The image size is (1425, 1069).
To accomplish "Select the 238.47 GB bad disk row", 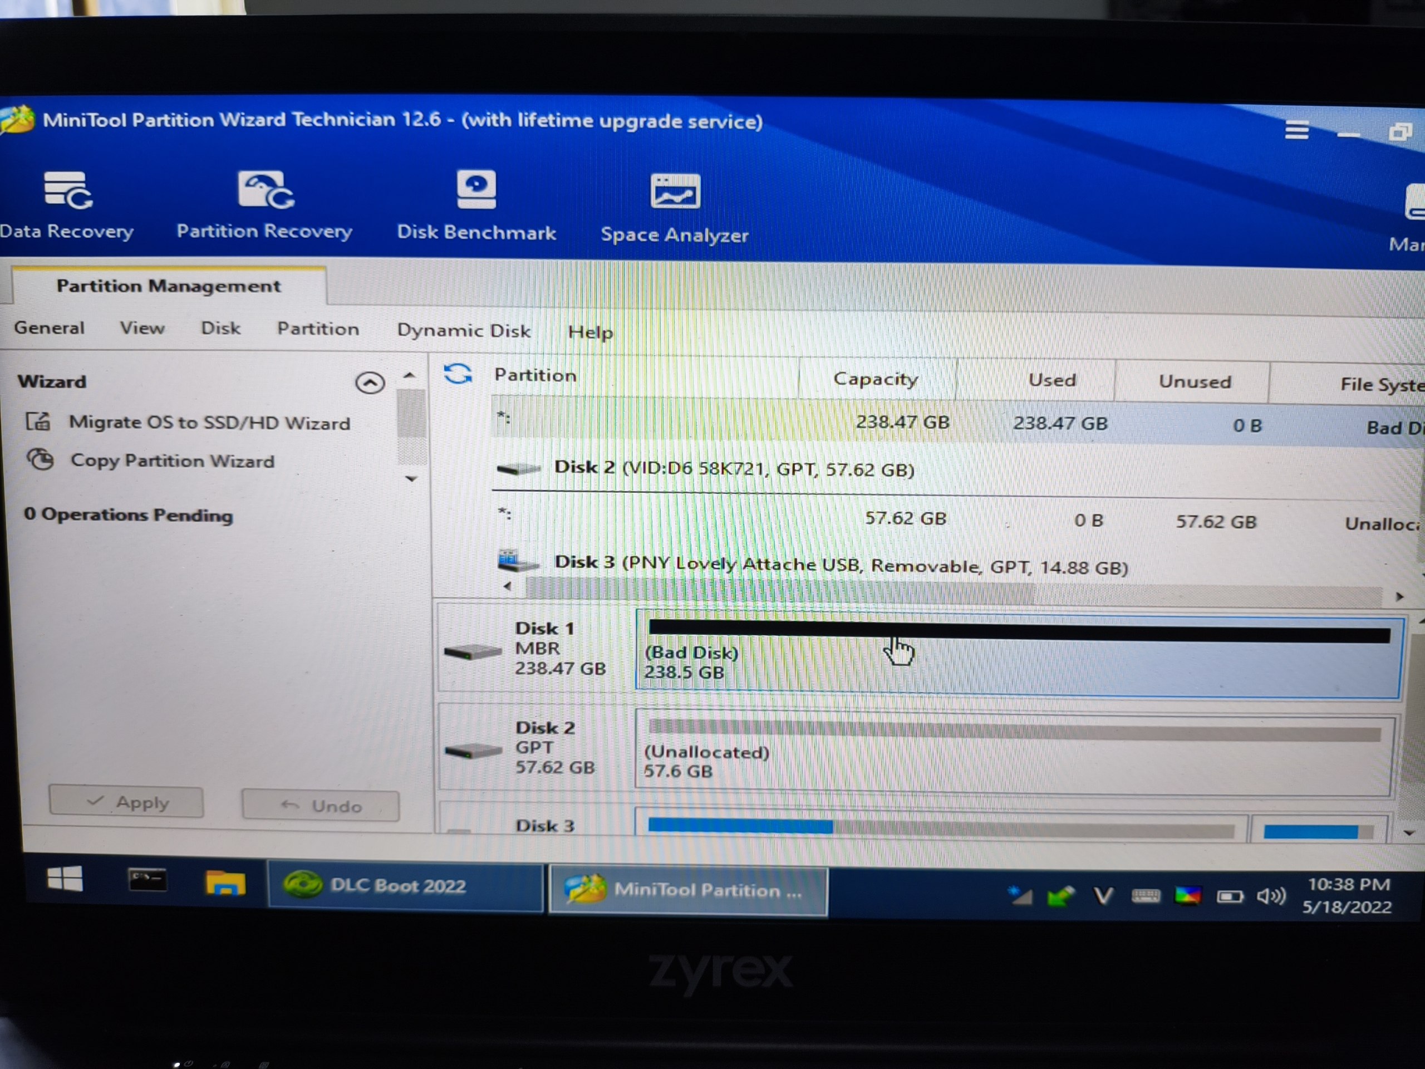I will [x=957, y=423].
